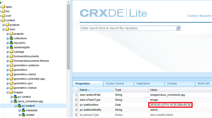Click the admin value cell
212x118 pixels.
(154, 110)
